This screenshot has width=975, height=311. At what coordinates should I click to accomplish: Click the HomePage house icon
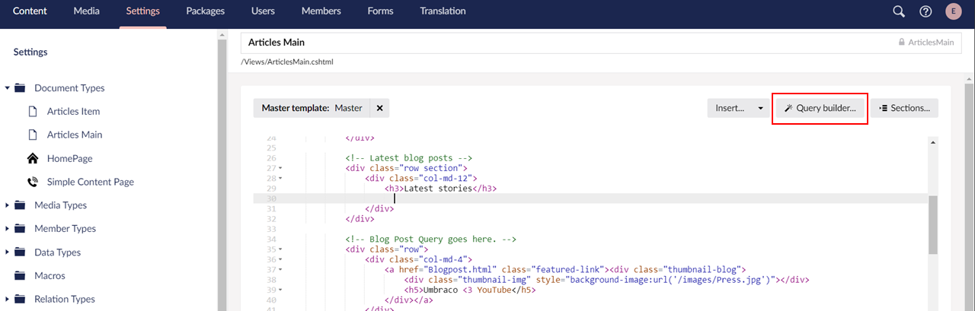pos(33,158)
